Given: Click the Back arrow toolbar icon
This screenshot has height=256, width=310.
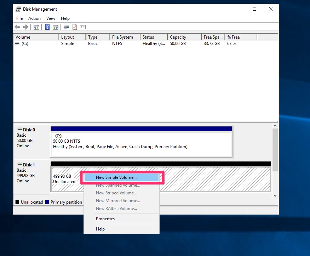Looking at the screenshot, I should [17, 27].
